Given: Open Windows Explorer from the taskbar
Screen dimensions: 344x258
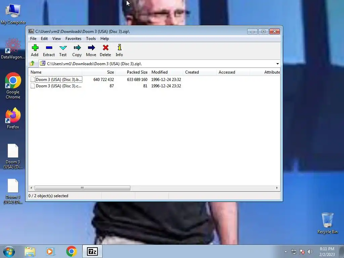Looking at the screenshot, I should pyautogui.click(x=30, y=251).
